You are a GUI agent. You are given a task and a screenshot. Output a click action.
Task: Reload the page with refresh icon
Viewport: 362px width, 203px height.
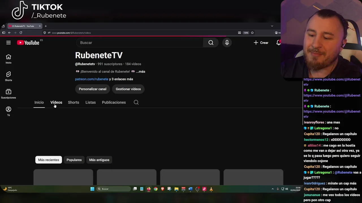(x=21, y=33)
